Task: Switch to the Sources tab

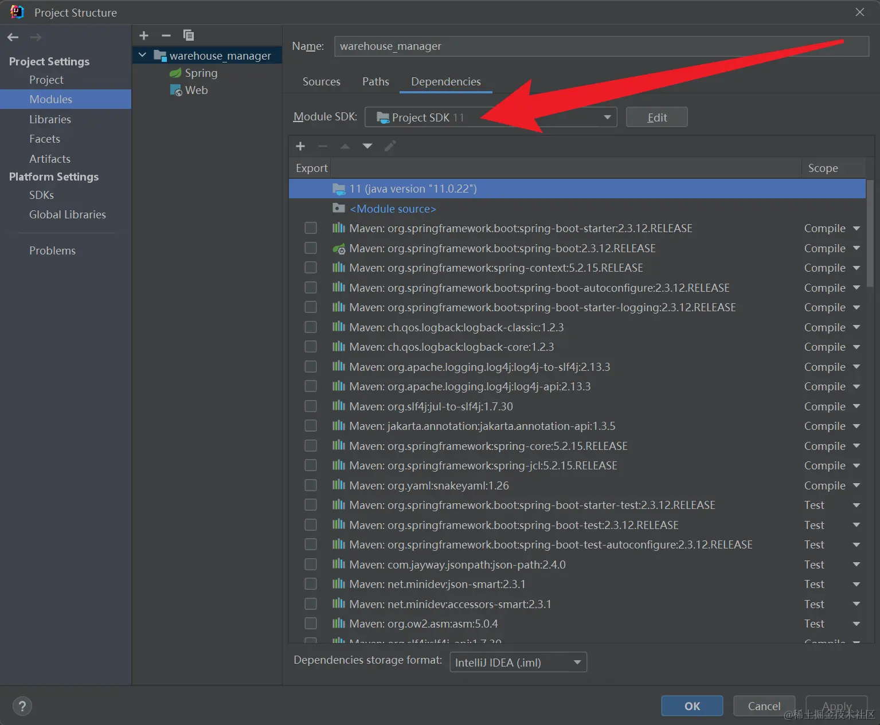Action: point(322,81)
